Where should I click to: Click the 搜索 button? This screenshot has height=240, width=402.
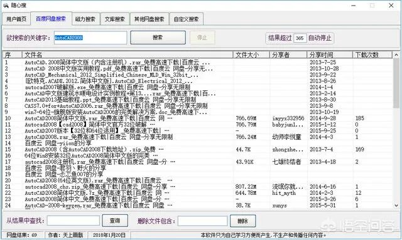158,38
